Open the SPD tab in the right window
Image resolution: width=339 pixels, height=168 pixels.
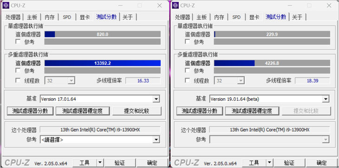[236, 17]
